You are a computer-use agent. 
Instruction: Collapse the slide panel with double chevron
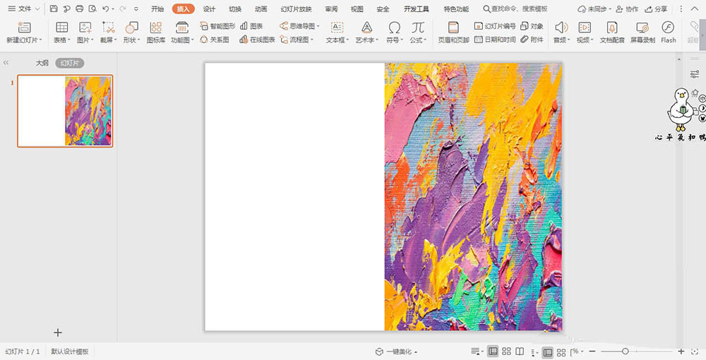tap(6, 63)
